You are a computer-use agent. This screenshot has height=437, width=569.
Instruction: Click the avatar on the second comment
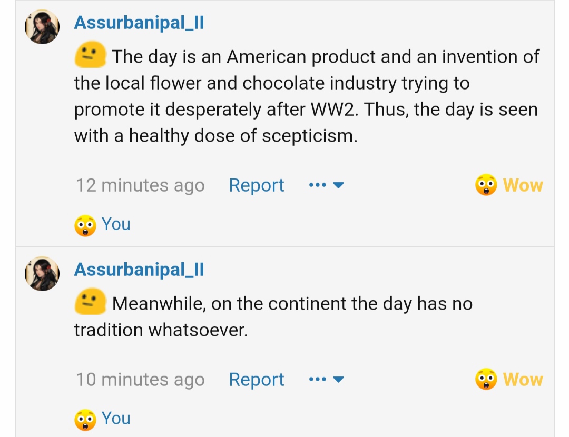click(42, 274)
